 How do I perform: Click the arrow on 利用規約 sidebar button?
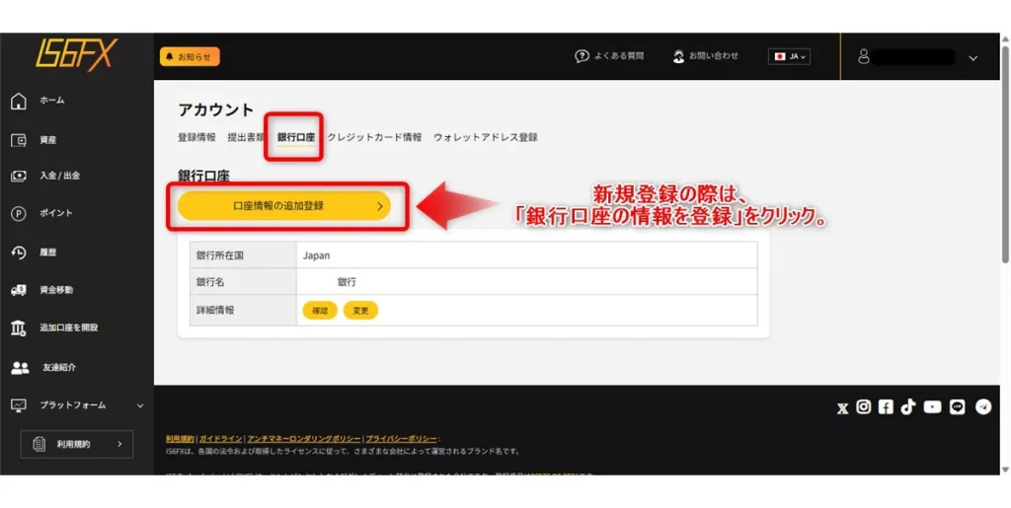(119, 444)
